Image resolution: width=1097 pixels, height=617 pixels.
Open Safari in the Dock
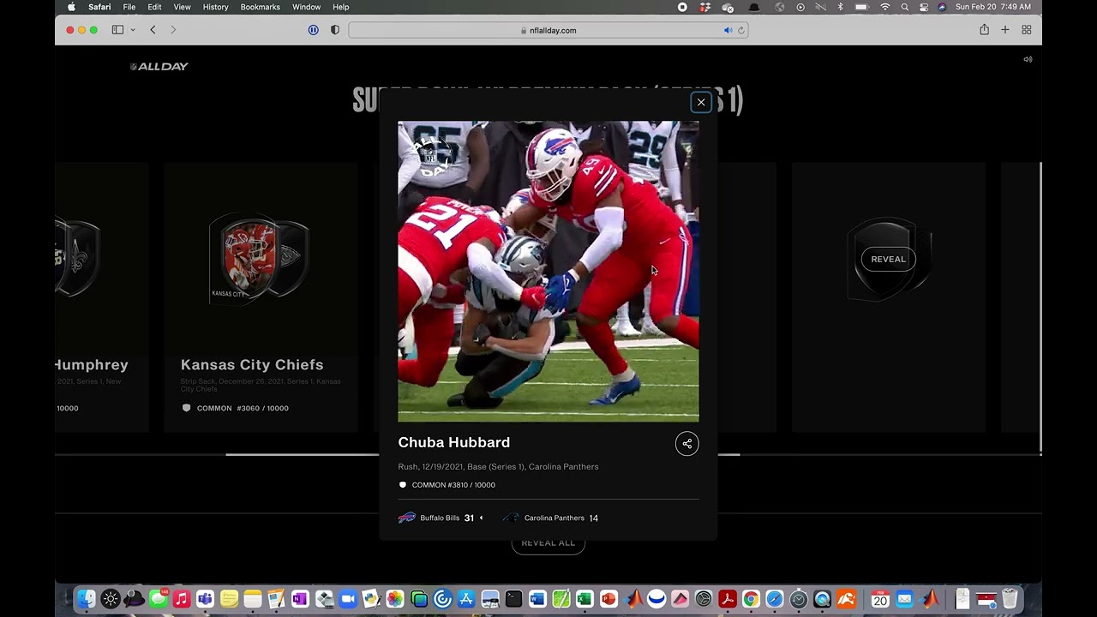click(775, 599)
